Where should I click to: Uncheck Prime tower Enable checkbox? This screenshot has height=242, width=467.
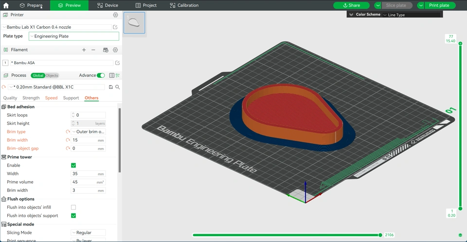tap(73, 165)
